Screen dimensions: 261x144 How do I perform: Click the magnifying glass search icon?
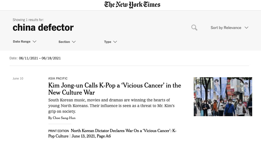pyautogui.click(x=194, y=28)
